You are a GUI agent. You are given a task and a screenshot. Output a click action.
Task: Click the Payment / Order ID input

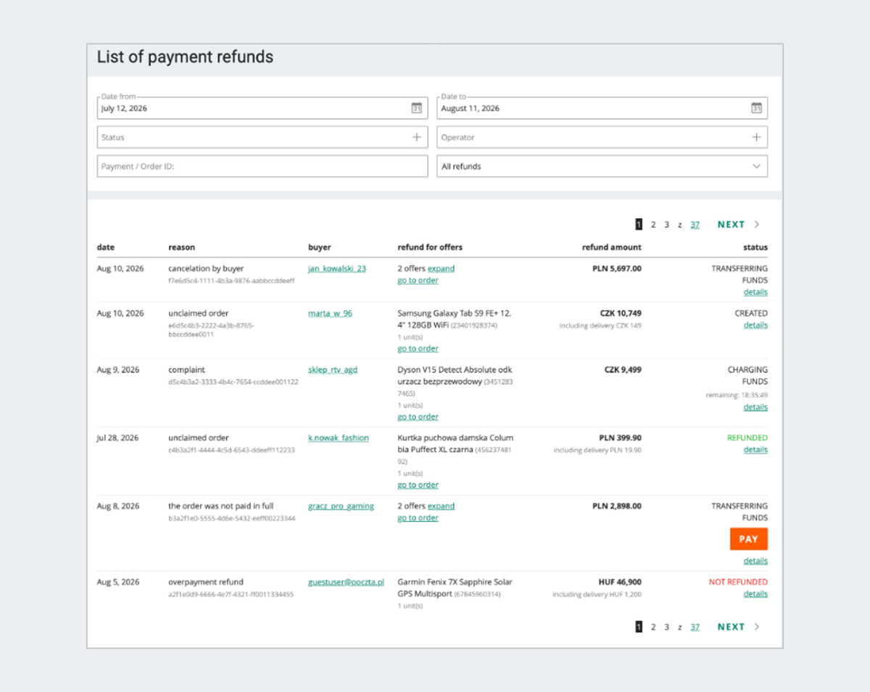[262, 166]
